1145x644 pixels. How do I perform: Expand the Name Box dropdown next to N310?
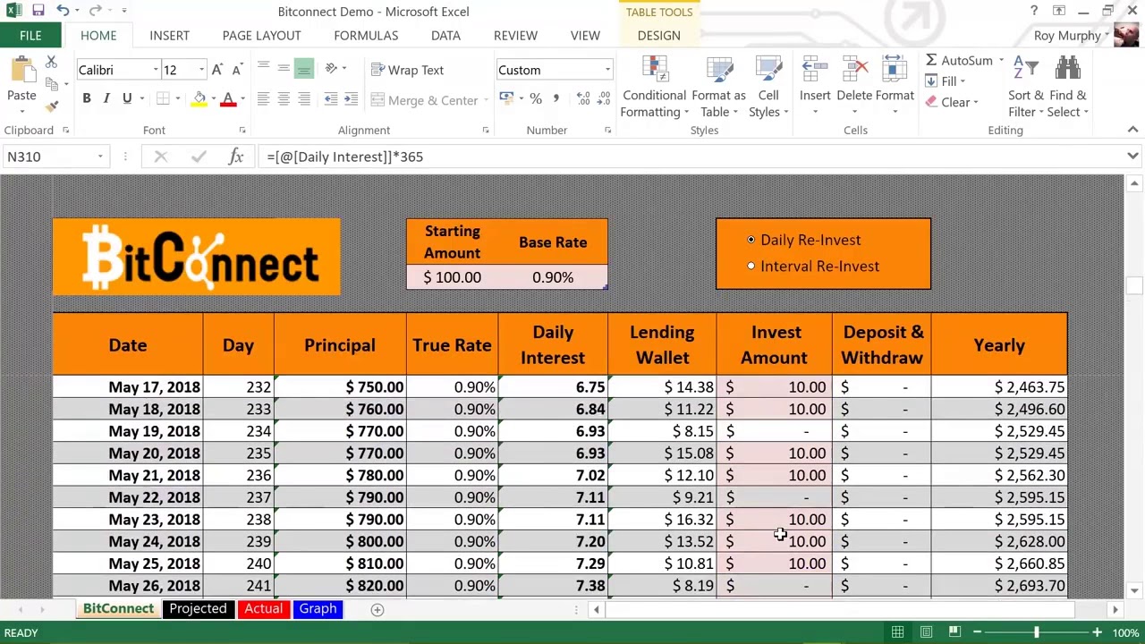pos(100,157)
